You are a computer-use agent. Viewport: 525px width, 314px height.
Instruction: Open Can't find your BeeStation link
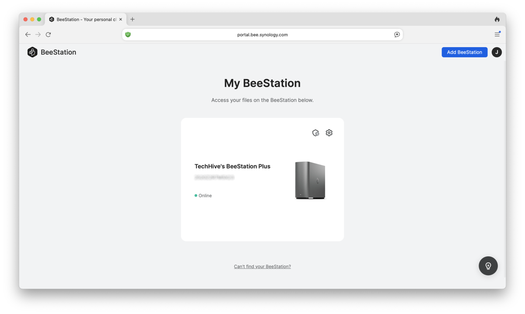(262, 266)
